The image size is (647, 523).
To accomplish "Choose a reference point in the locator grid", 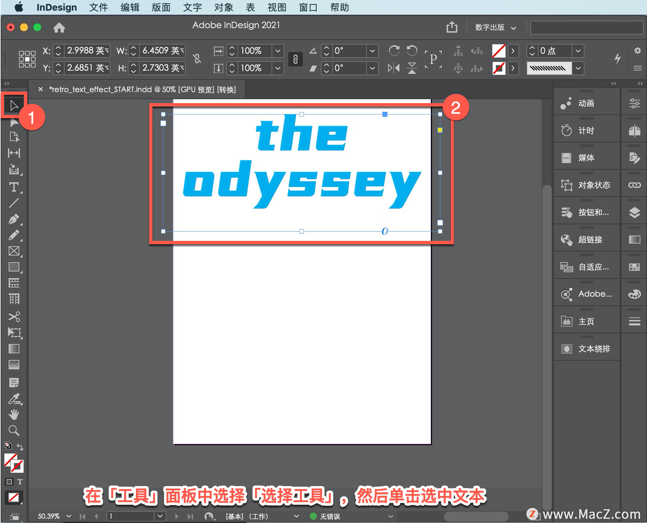I will [27, 59].
